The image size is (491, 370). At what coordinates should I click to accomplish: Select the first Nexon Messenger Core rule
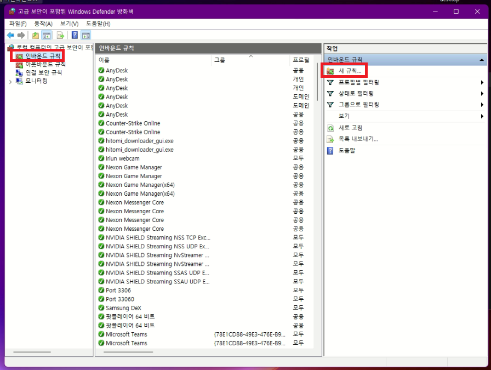(205, 202)
